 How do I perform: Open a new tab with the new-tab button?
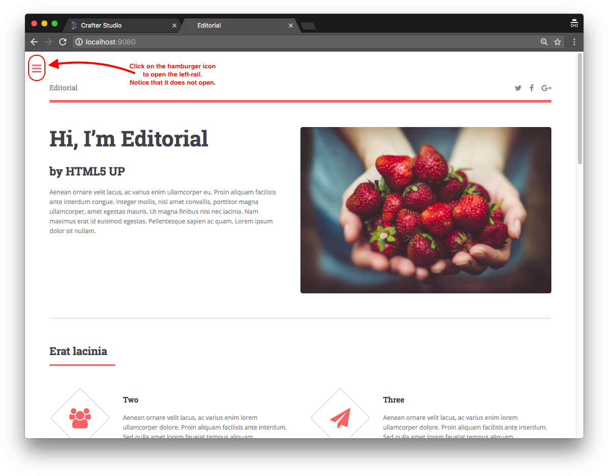click(x=308, y=26)
